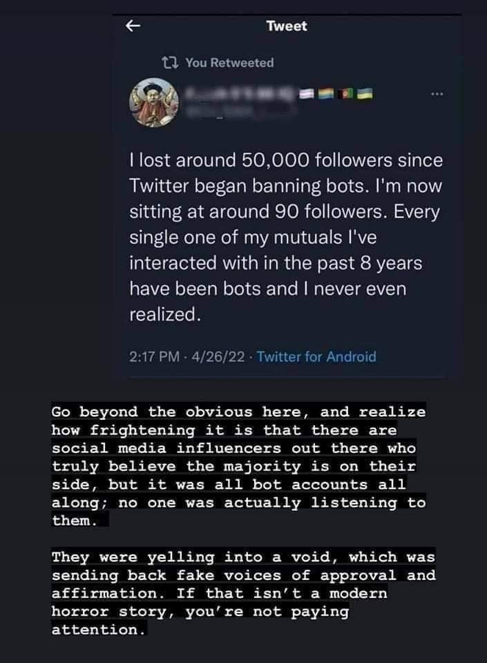
Task: Tap the back arrow in tweet header
Action: pyautogui.click(x=134, y=26)
